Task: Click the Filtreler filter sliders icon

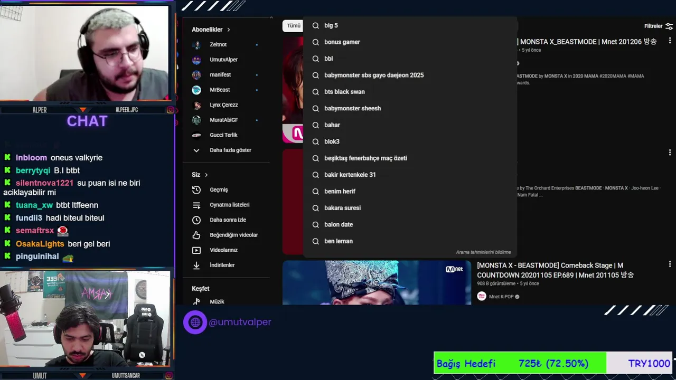Action: pyautogui.click(x=669, y=26)
